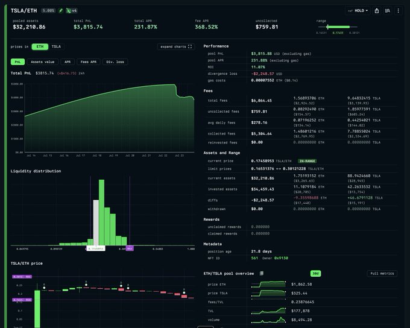Click the purple MIN label on price chart
Viewport: 410px width, 328px height.
[x=22, y=300]
